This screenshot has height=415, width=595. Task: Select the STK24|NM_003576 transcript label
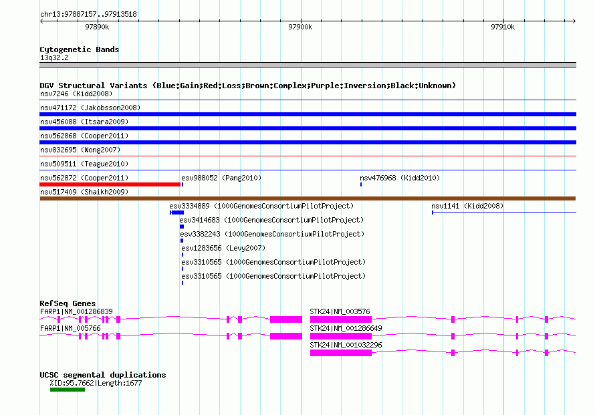tap(340, 311)
